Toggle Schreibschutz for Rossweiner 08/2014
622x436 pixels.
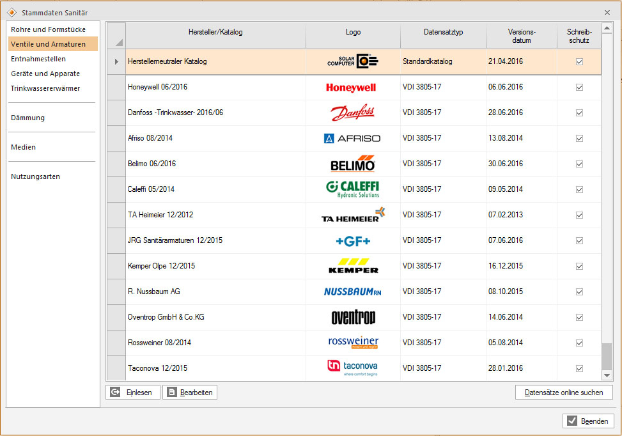[x=579, y=343]
